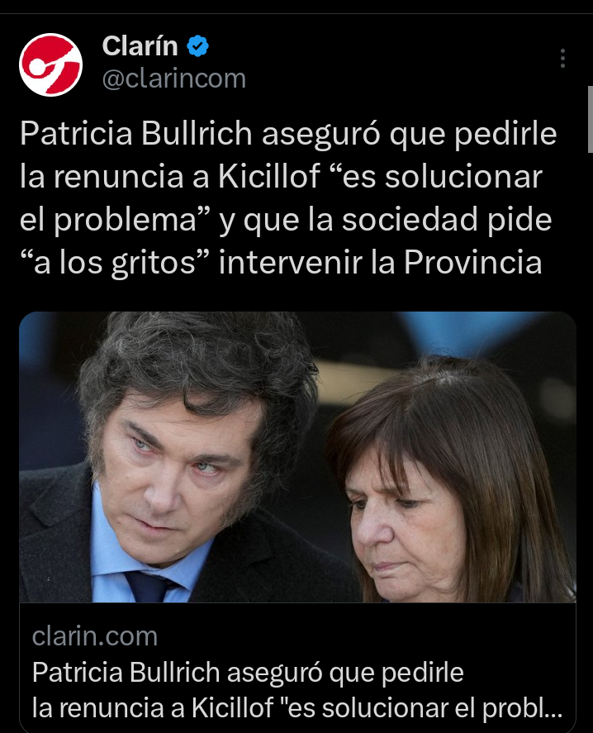Open the link card headline about Kicillof
The height and width of the screenshot is (733, 593).
tap(297, 690)
